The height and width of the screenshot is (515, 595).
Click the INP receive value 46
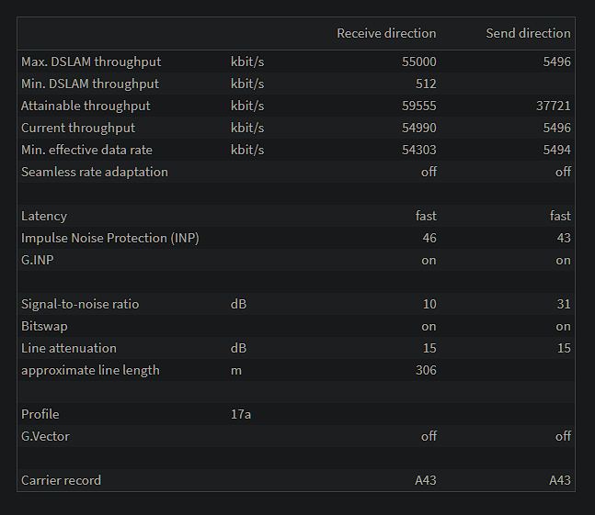click(429, 238)
